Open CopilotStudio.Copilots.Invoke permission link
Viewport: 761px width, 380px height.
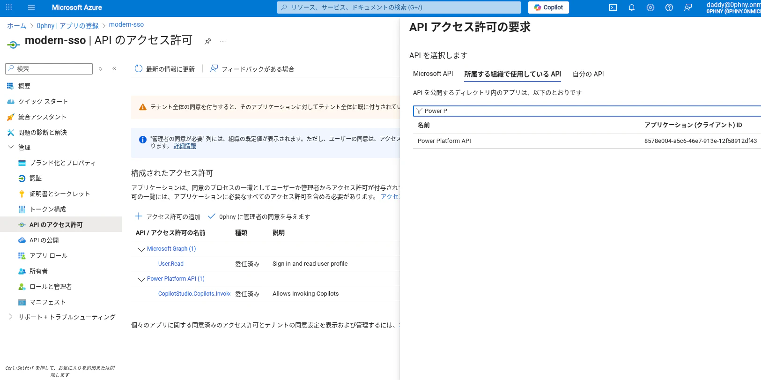[x=194, y=294]
